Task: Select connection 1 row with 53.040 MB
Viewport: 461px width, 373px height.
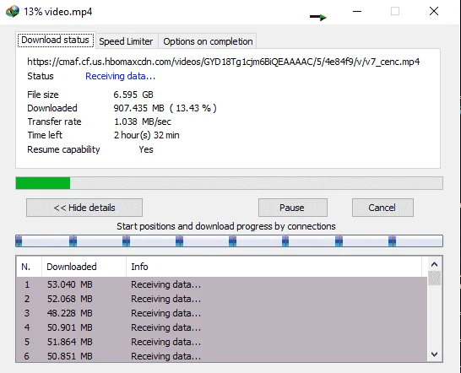Action: click(222, 284)
